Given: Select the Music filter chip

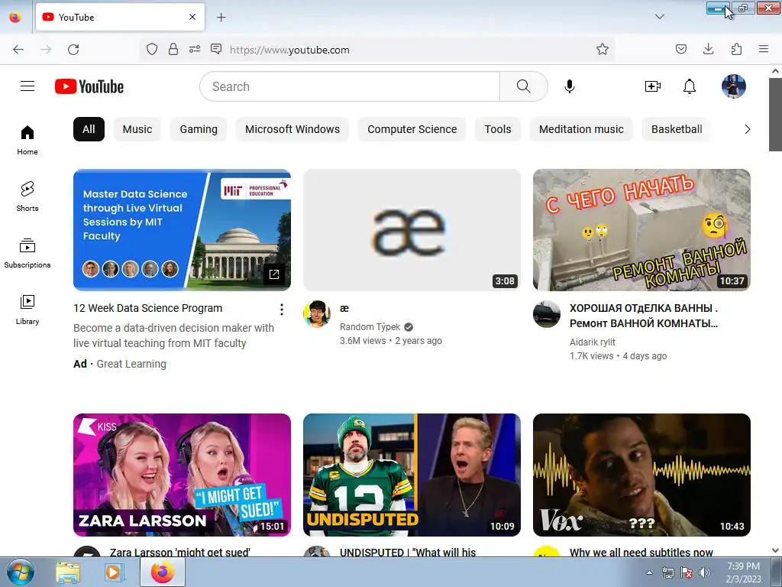Looking at the screenshot, I should (x=137, y=129).
